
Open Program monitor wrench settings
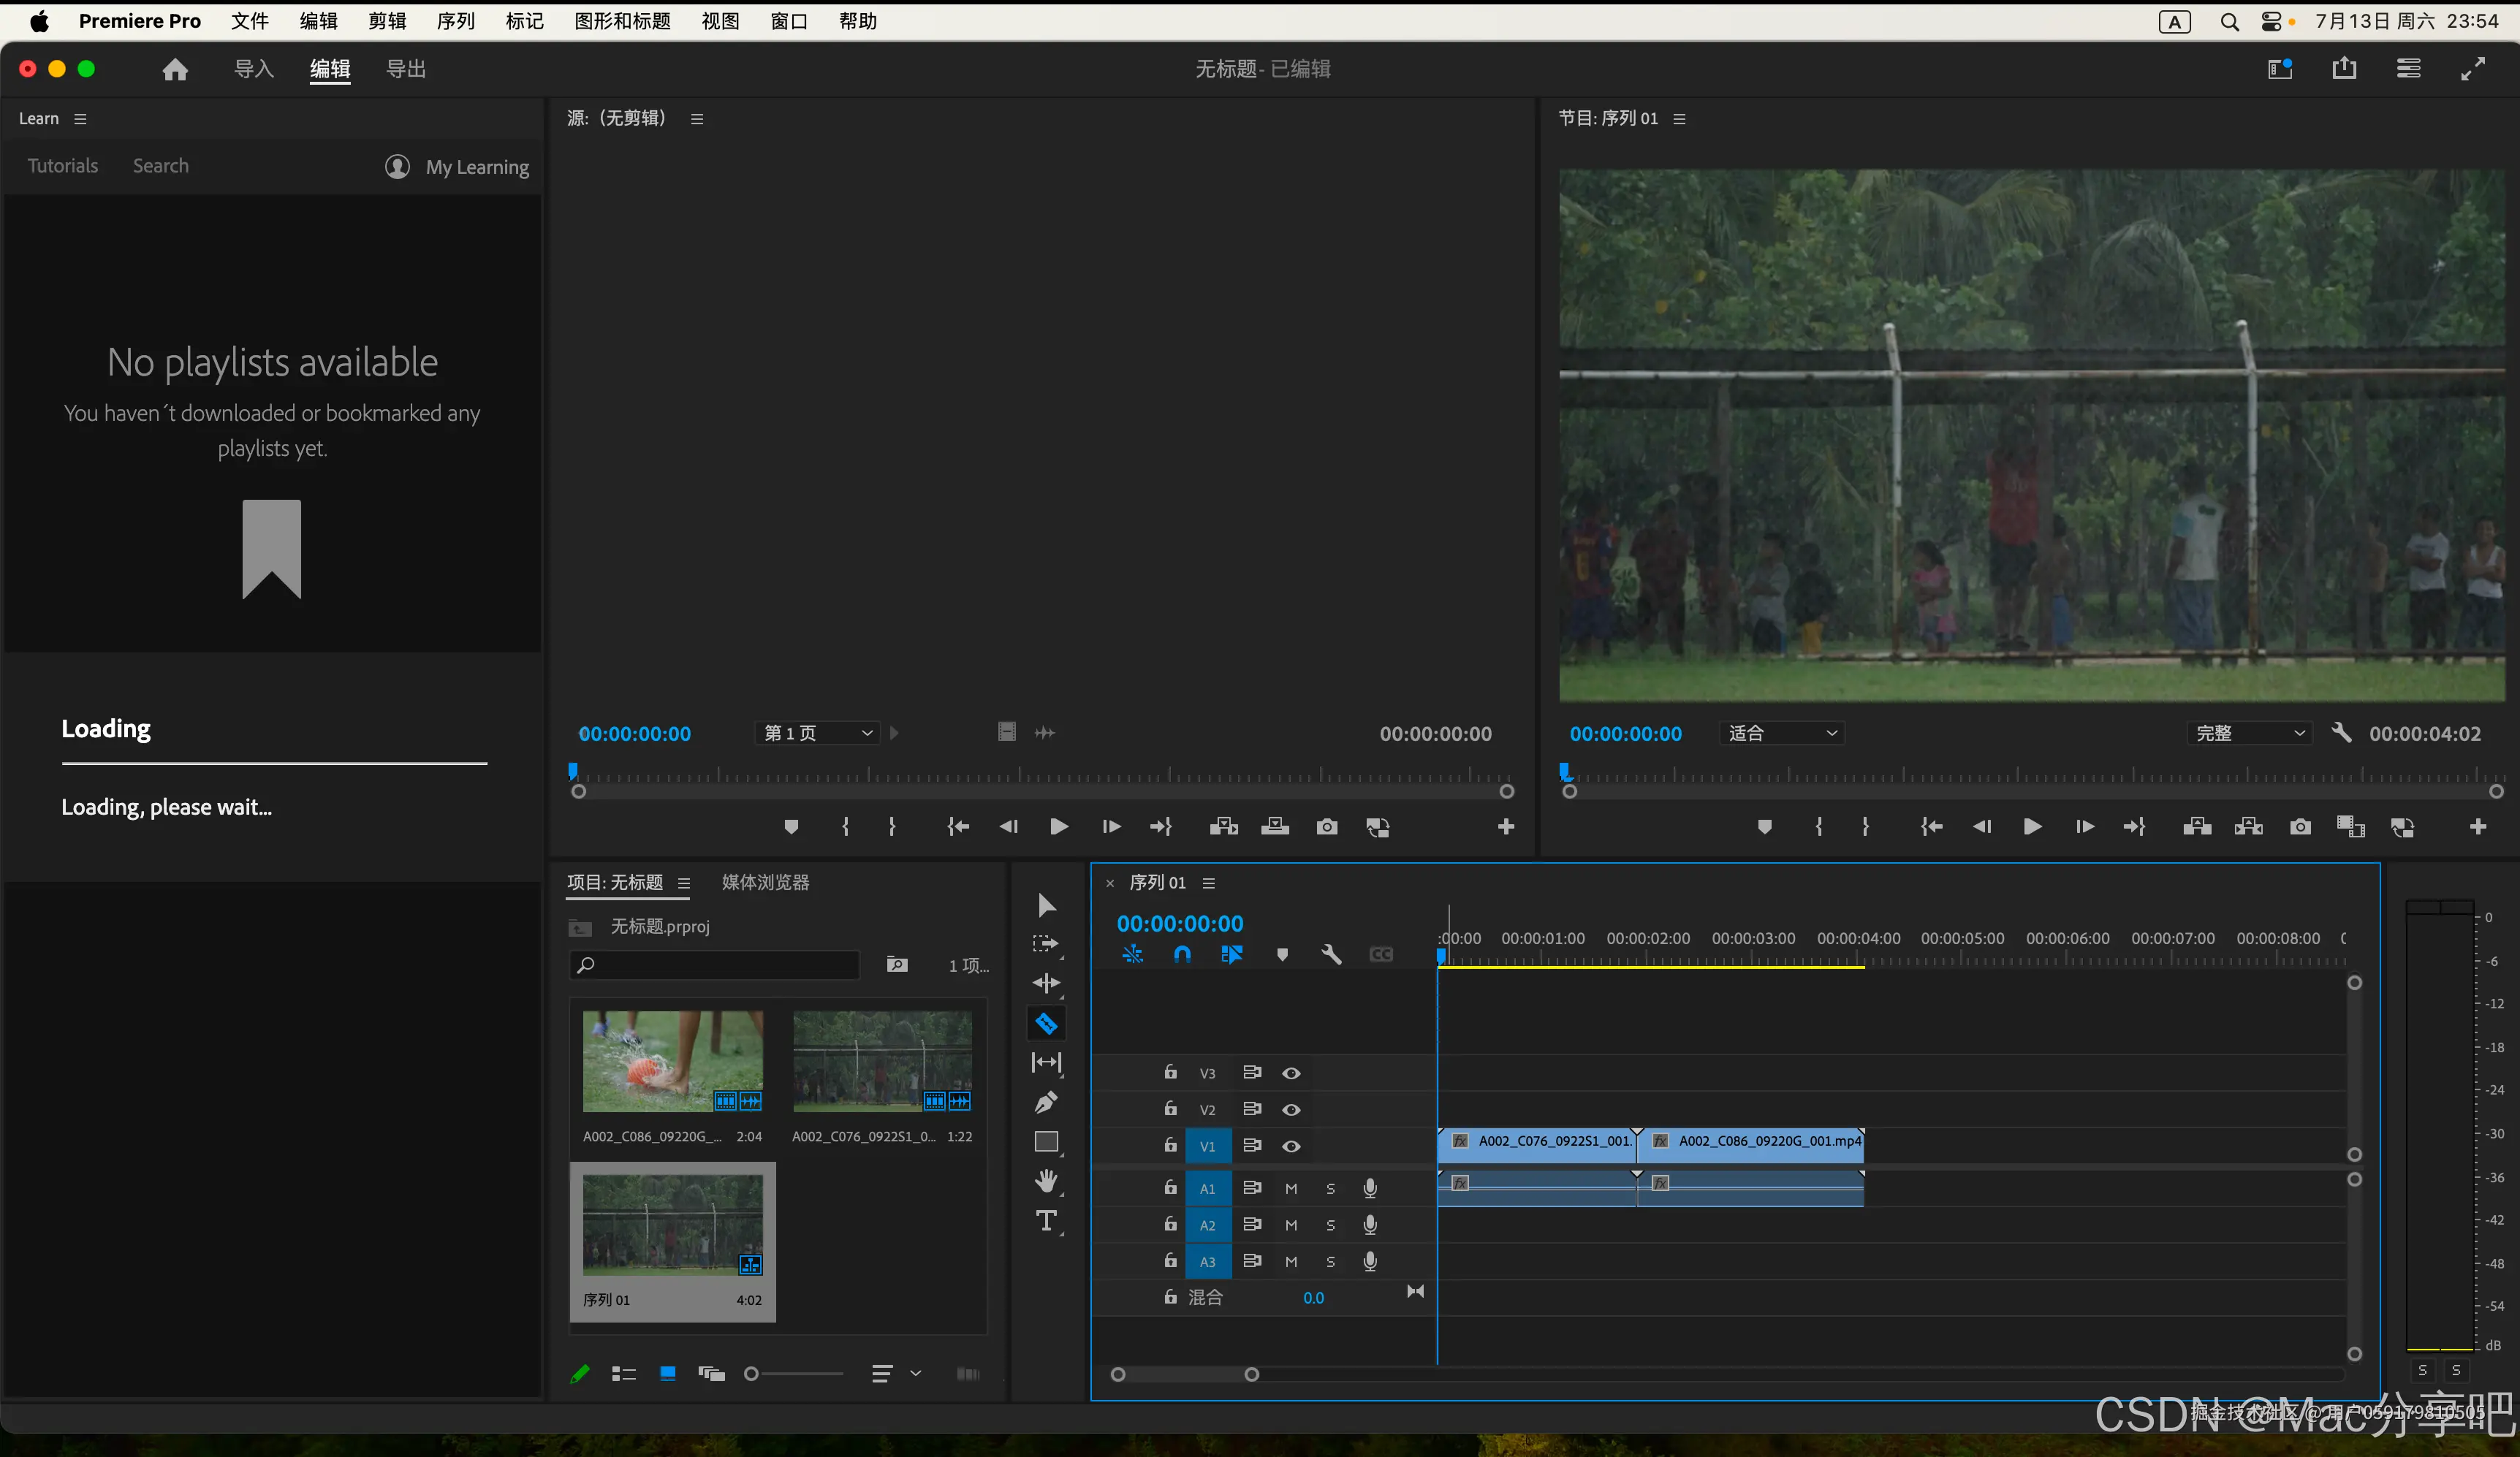pos(2341,733)
